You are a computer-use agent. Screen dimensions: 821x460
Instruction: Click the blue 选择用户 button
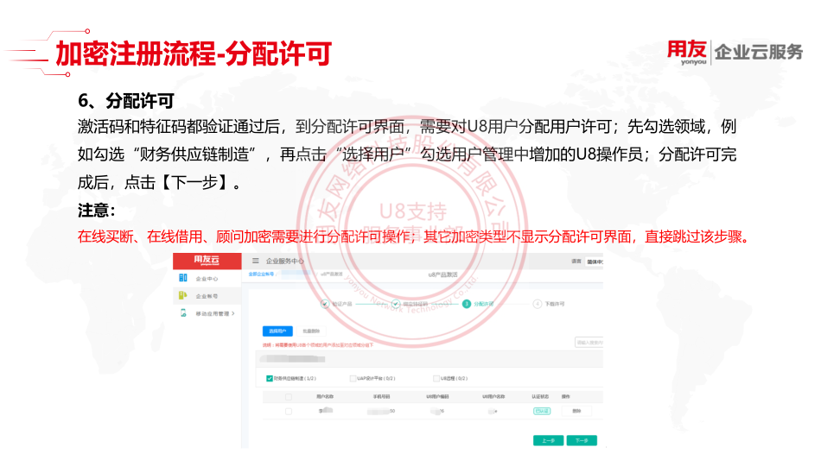tap(277, 331)
